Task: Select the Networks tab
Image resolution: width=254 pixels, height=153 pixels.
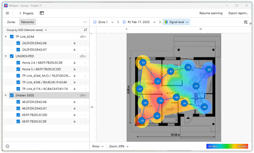Action: coord(27,22)
